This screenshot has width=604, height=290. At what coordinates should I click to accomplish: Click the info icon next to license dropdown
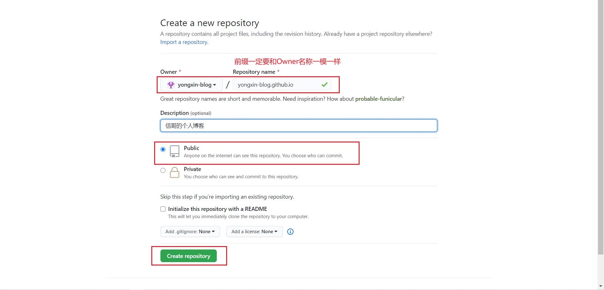tap(290, 232)
